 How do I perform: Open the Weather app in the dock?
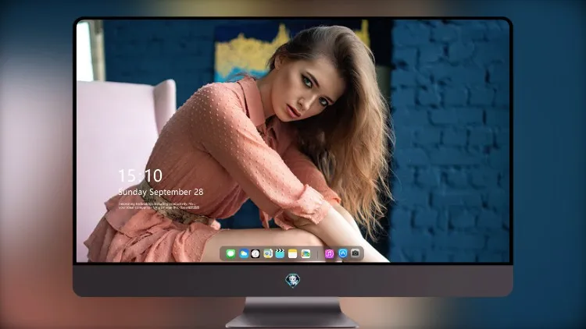click(244, 253)
